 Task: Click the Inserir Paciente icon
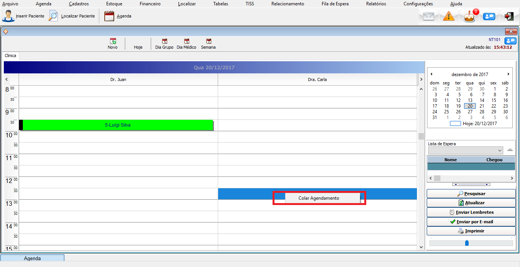8,16
